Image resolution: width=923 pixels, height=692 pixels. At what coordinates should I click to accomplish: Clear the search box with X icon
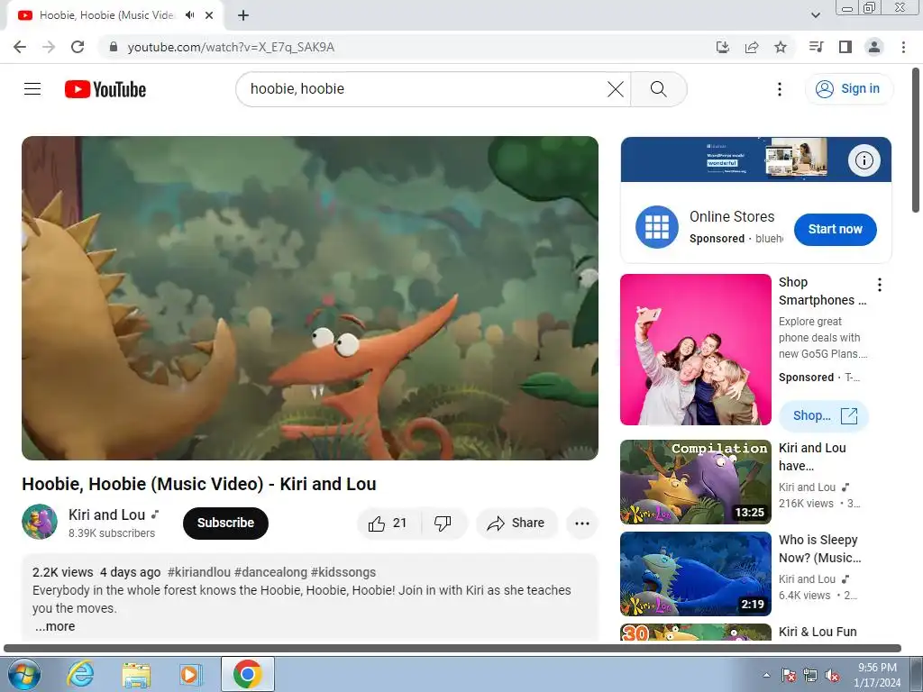pyautogui.click(x=615, y=89)
